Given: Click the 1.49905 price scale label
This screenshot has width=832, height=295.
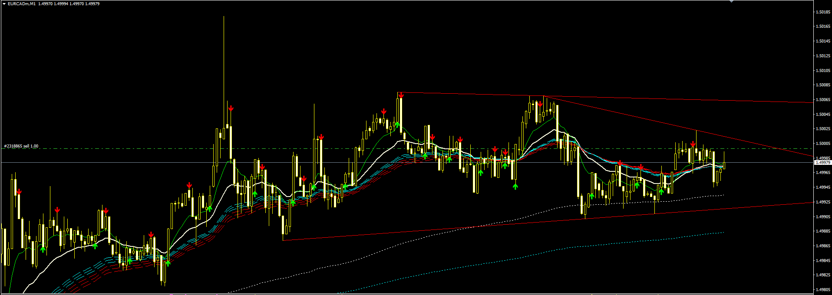Looking at the screenshot, I should 823,217.
